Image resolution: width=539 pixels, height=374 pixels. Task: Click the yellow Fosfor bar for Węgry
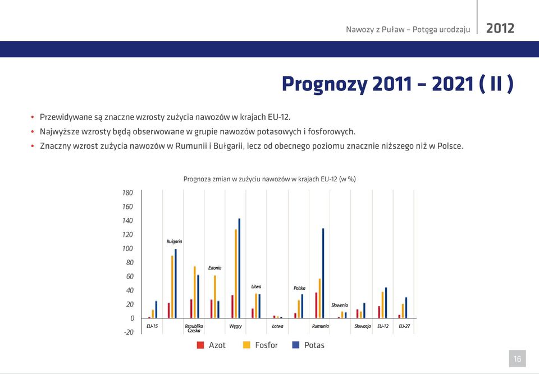click(236, 273)
